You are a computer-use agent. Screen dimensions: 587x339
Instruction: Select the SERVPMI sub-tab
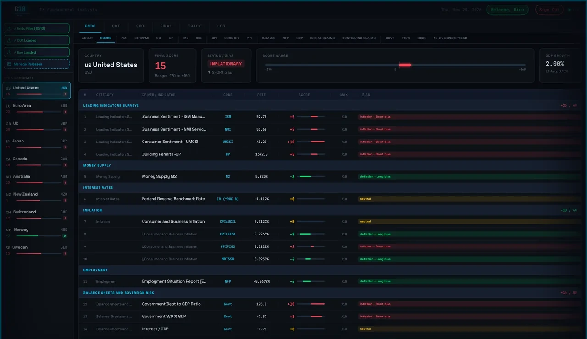[142, 38]
